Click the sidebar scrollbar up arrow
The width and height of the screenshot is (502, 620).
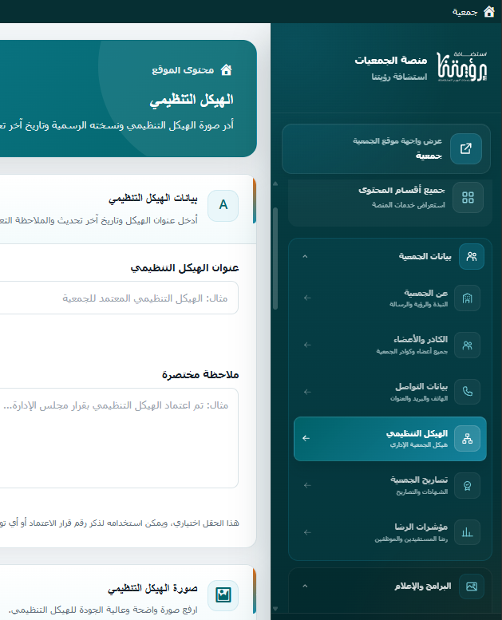click(x=275, y=184)
